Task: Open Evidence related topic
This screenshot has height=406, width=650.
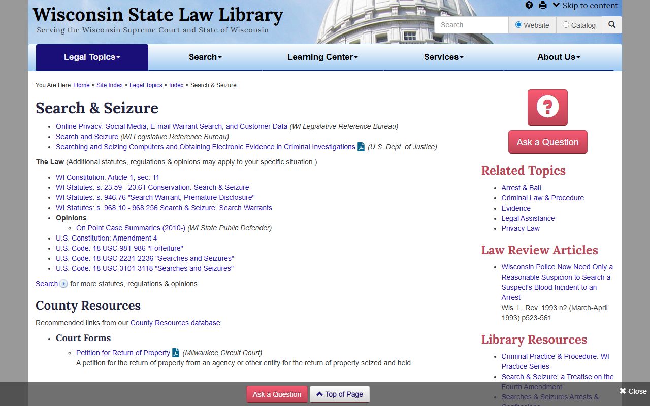Action: (516, 208)
